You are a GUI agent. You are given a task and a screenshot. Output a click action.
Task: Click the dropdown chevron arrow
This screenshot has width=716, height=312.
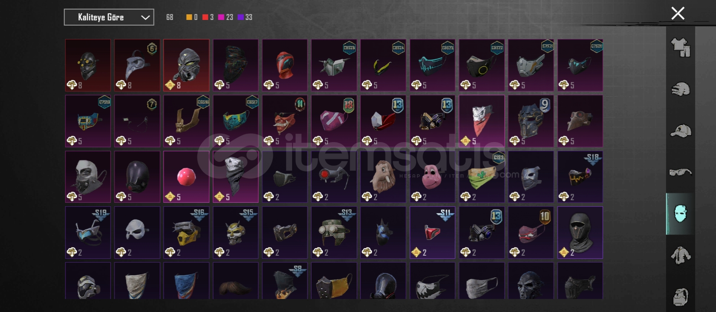pos(145,17)
